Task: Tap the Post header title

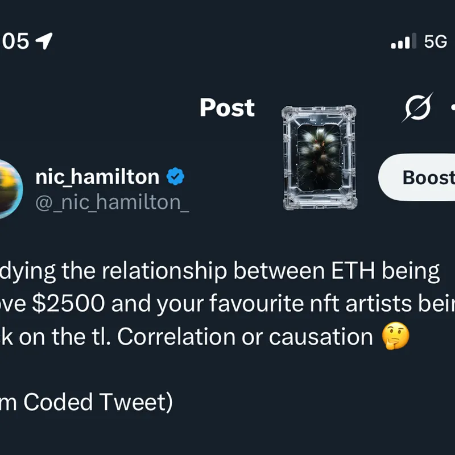Action: pos(227,107)
